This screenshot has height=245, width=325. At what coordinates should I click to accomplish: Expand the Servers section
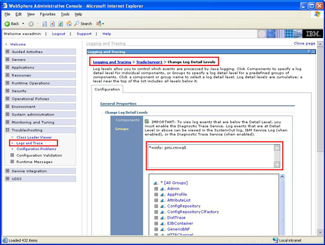7,60
